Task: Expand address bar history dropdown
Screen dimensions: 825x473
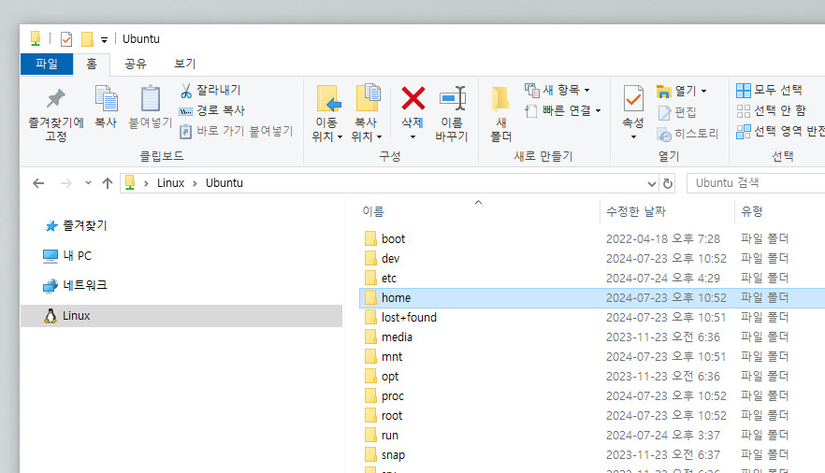Action: 651,183
